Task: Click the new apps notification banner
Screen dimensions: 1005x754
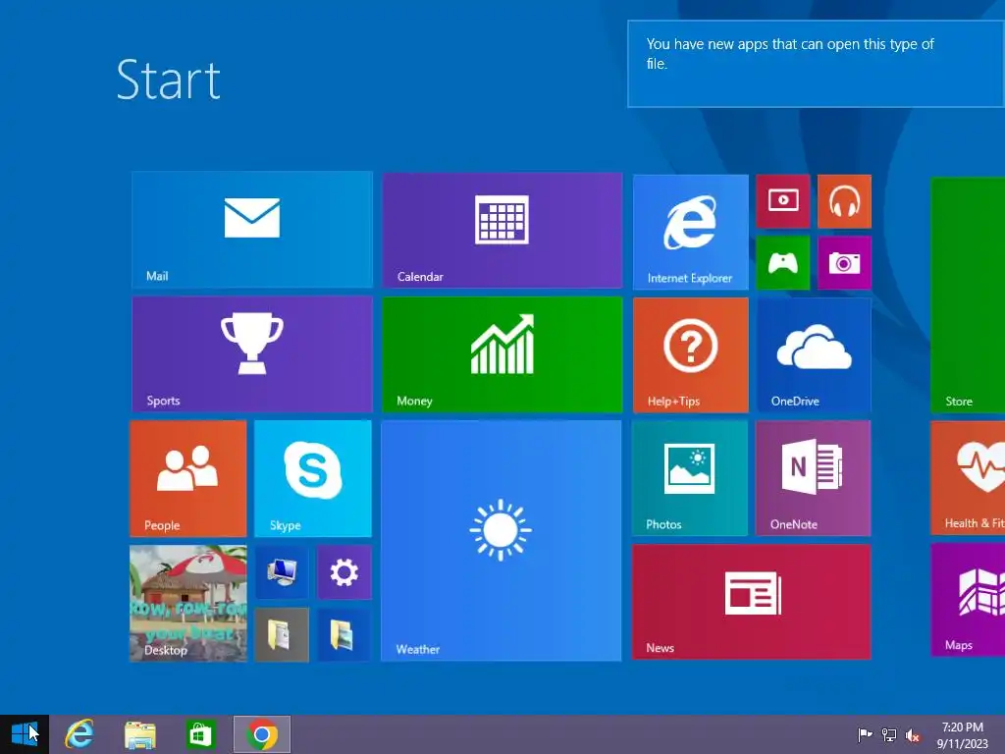Action: coord(816,64)
